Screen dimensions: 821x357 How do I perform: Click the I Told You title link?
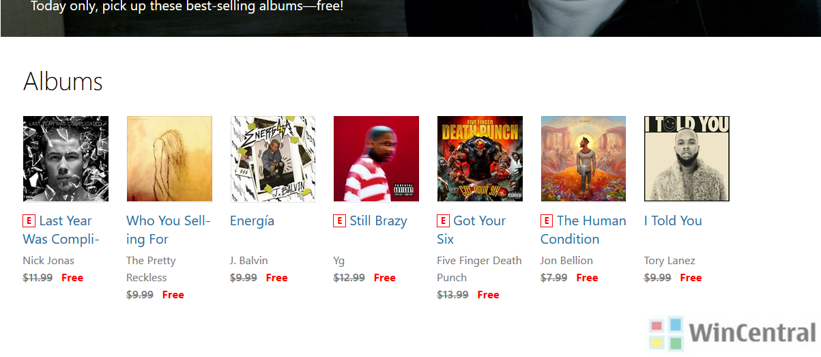click(x=673, y=221)
